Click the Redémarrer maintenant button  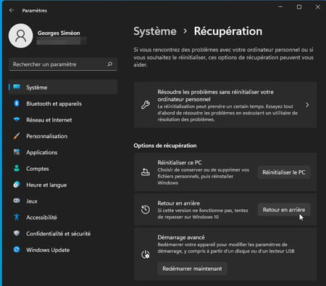click(192, 269)
